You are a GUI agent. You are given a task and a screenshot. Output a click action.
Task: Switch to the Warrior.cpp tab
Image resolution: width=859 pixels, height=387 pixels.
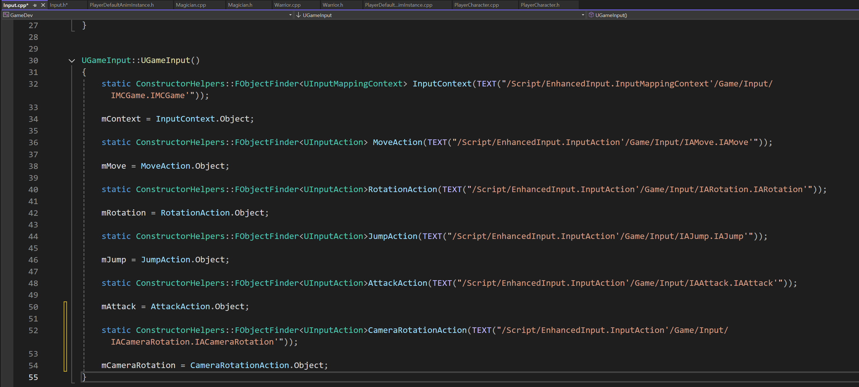287,5
